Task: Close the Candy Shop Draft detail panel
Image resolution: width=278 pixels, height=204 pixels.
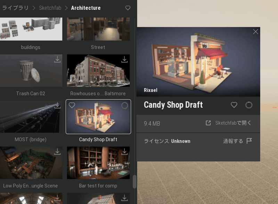Action: point(255,32)
